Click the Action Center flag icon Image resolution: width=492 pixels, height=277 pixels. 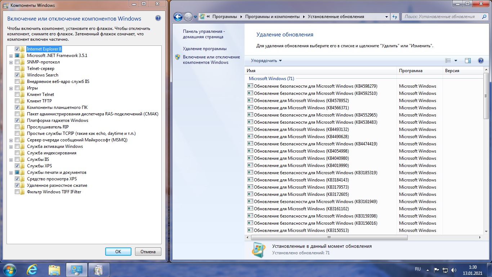pyautogui.click(x=436, y=270)
